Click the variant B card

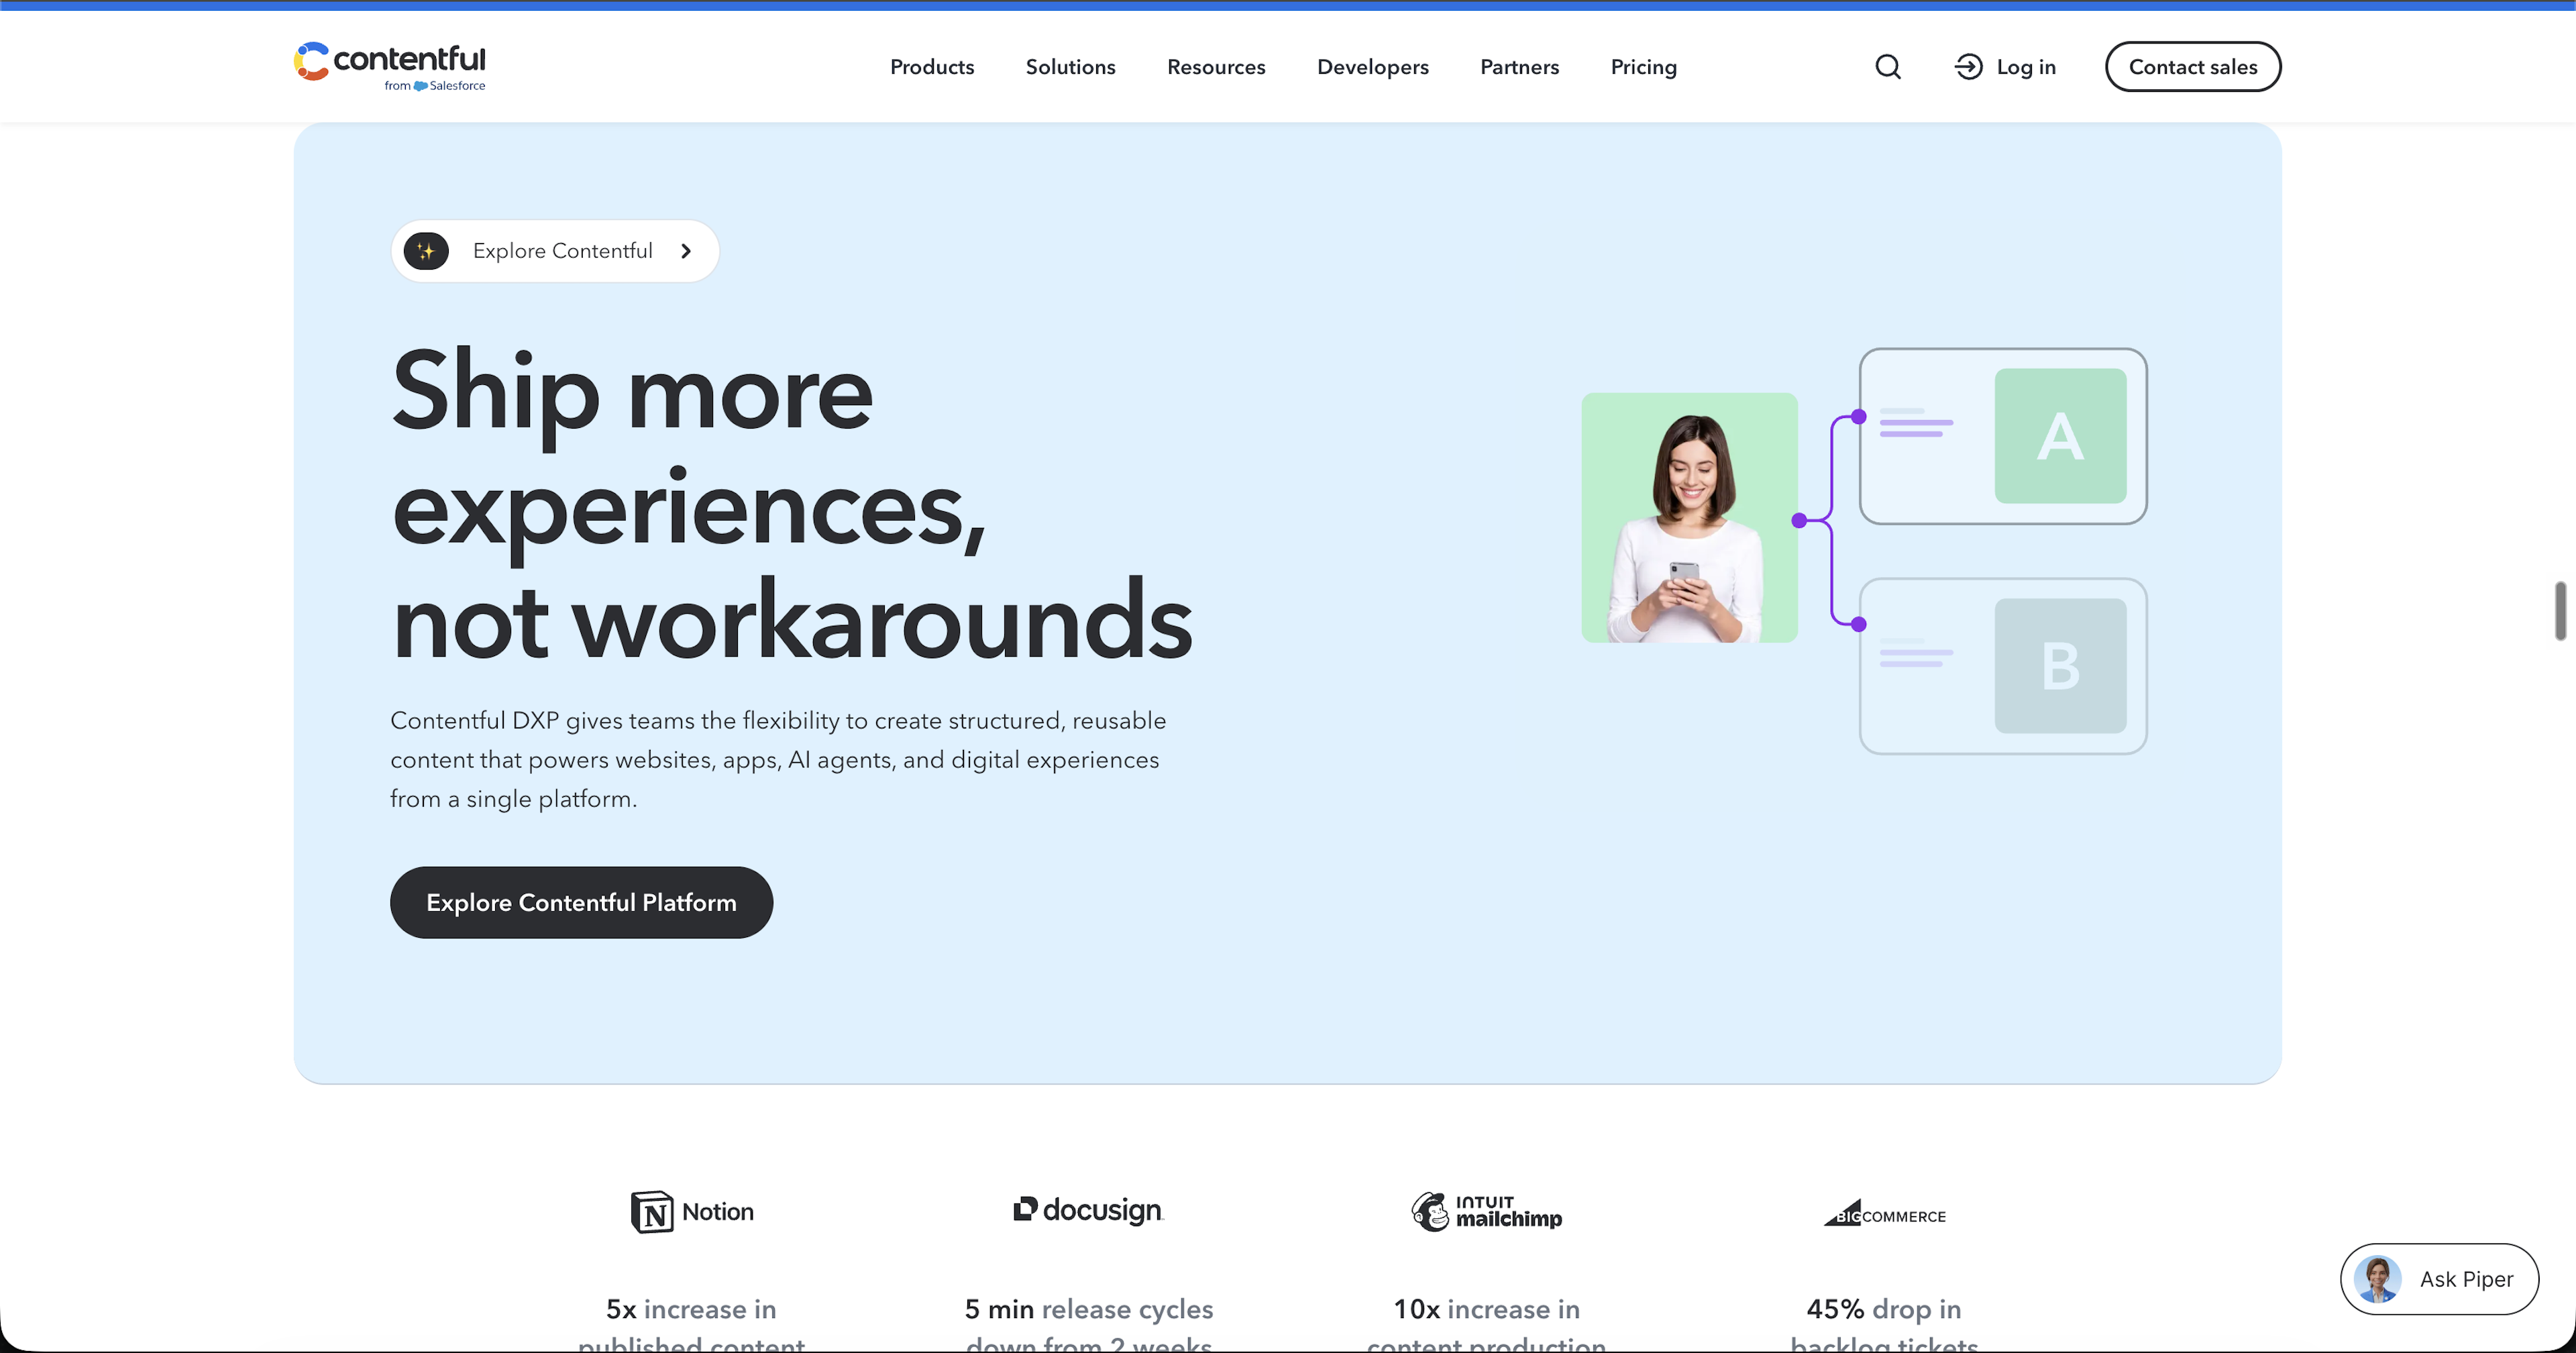[2003, 666]
